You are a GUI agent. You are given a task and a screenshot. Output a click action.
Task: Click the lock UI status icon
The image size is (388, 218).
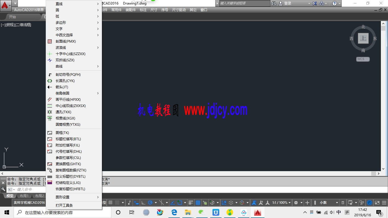point(350,202)
